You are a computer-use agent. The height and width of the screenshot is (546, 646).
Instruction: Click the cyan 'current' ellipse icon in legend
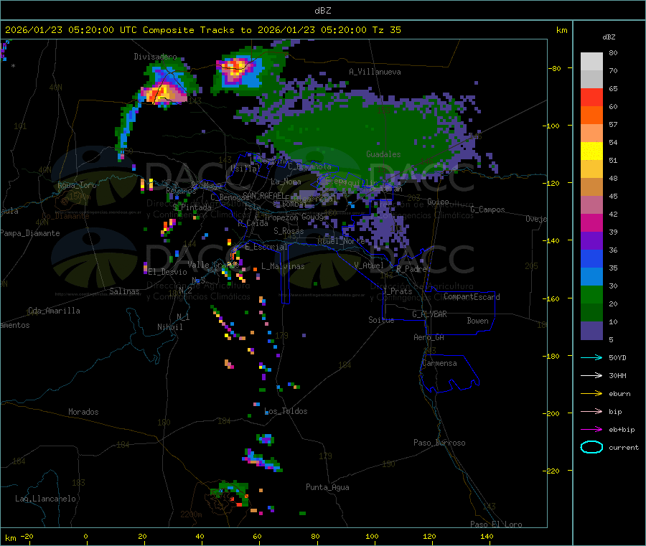tap(591, 447)
